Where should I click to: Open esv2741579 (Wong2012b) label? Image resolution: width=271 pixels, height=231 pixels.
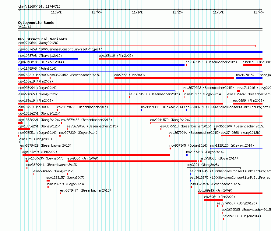170,120
